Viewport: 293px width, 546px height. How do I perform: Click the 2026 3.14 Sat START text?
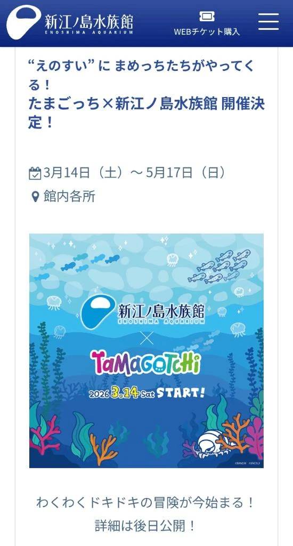click(x=146, y=393)
